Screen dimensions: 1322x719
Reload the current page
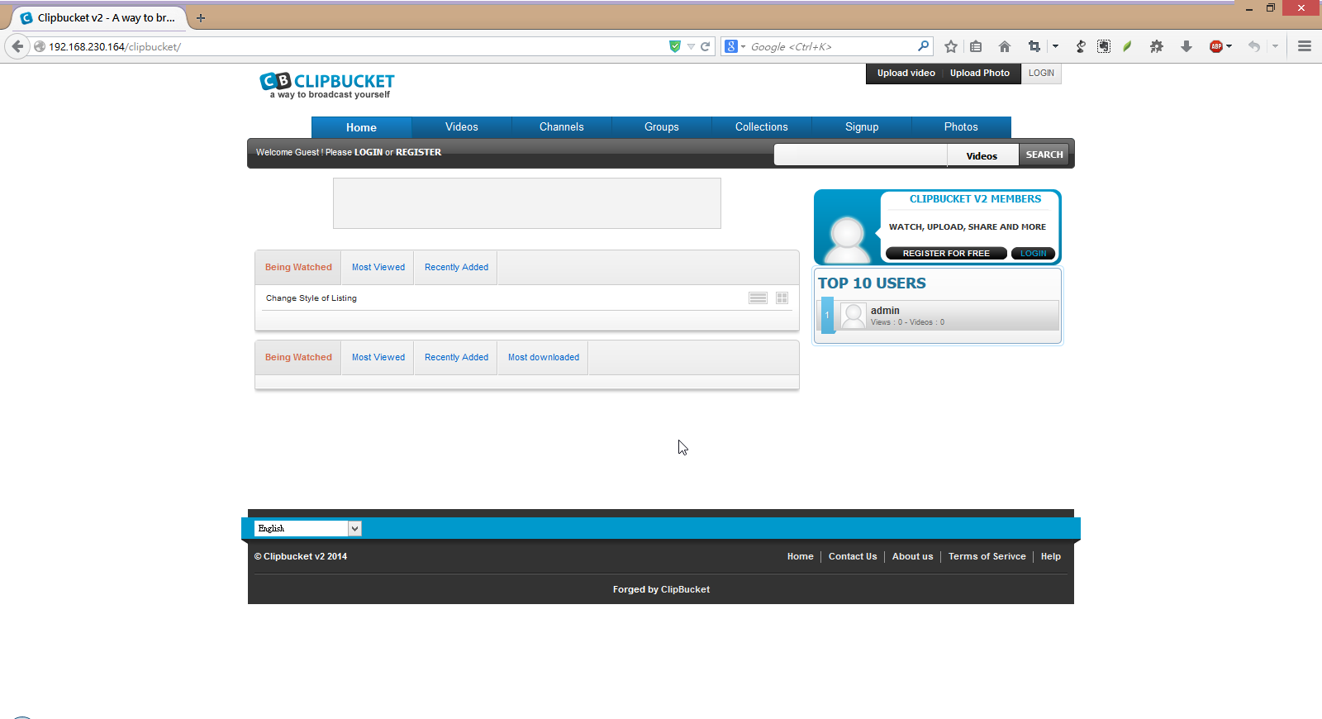coord(706,46)
